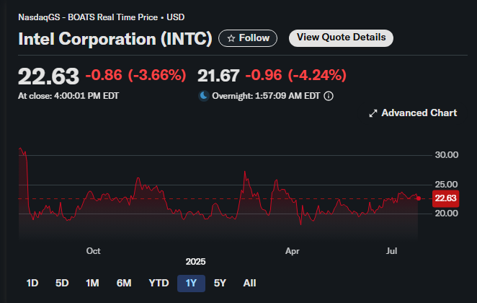Click the Follow star button
477x303 pixels.
248,38
